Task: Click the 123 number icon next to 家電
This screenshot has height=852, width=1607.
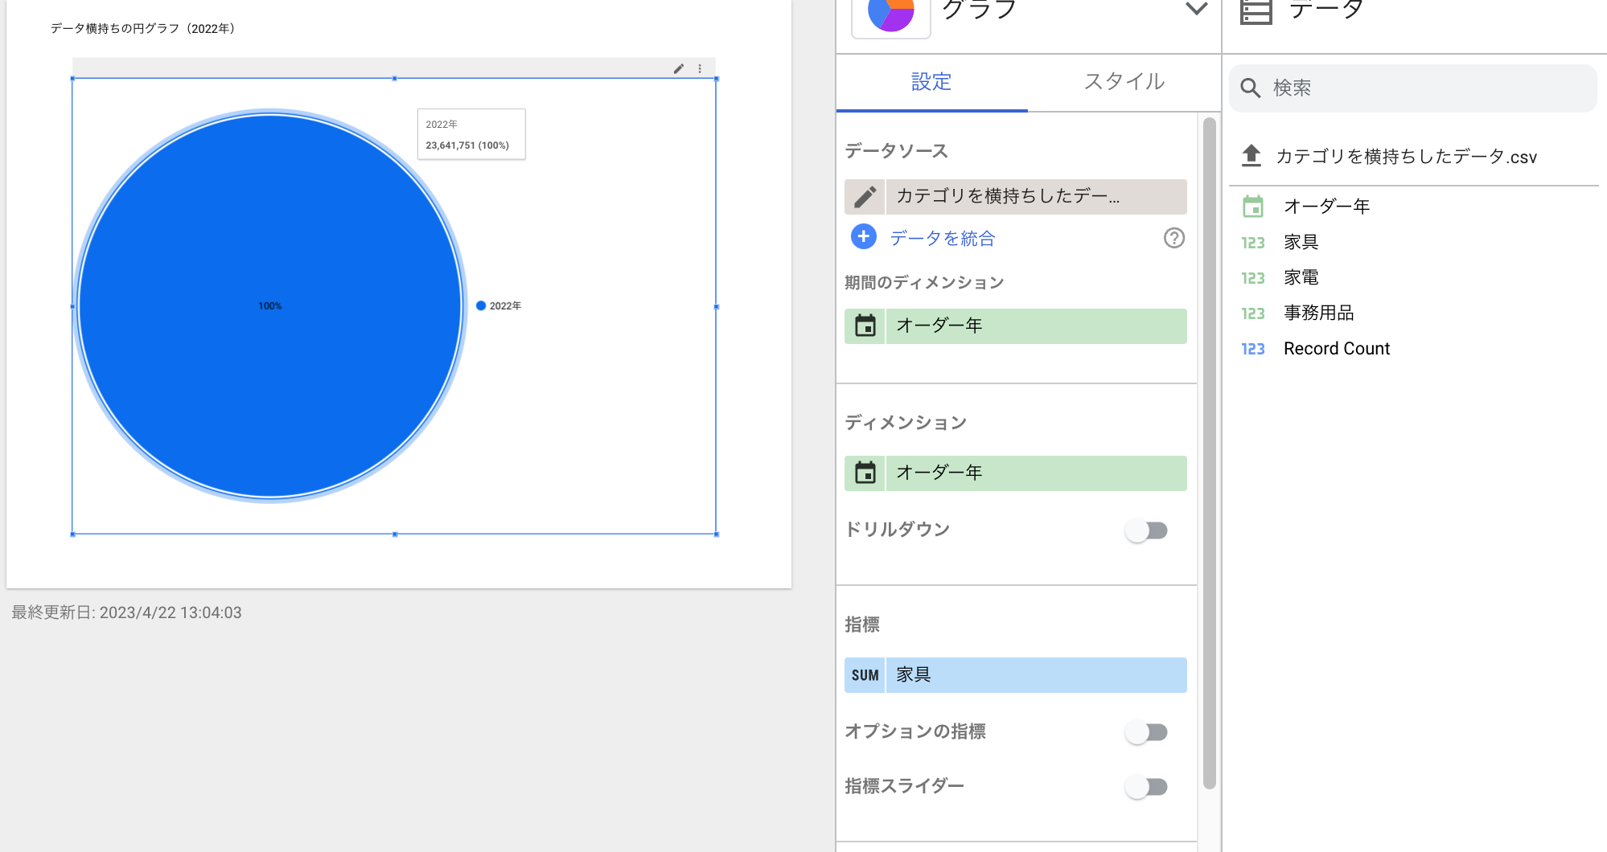Action: (x=1253, y=278)
